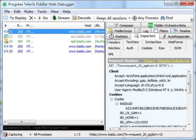This screenshot has width=196, height=140.
Task: Open the Rules menu
Action: (x=29, y=11)
